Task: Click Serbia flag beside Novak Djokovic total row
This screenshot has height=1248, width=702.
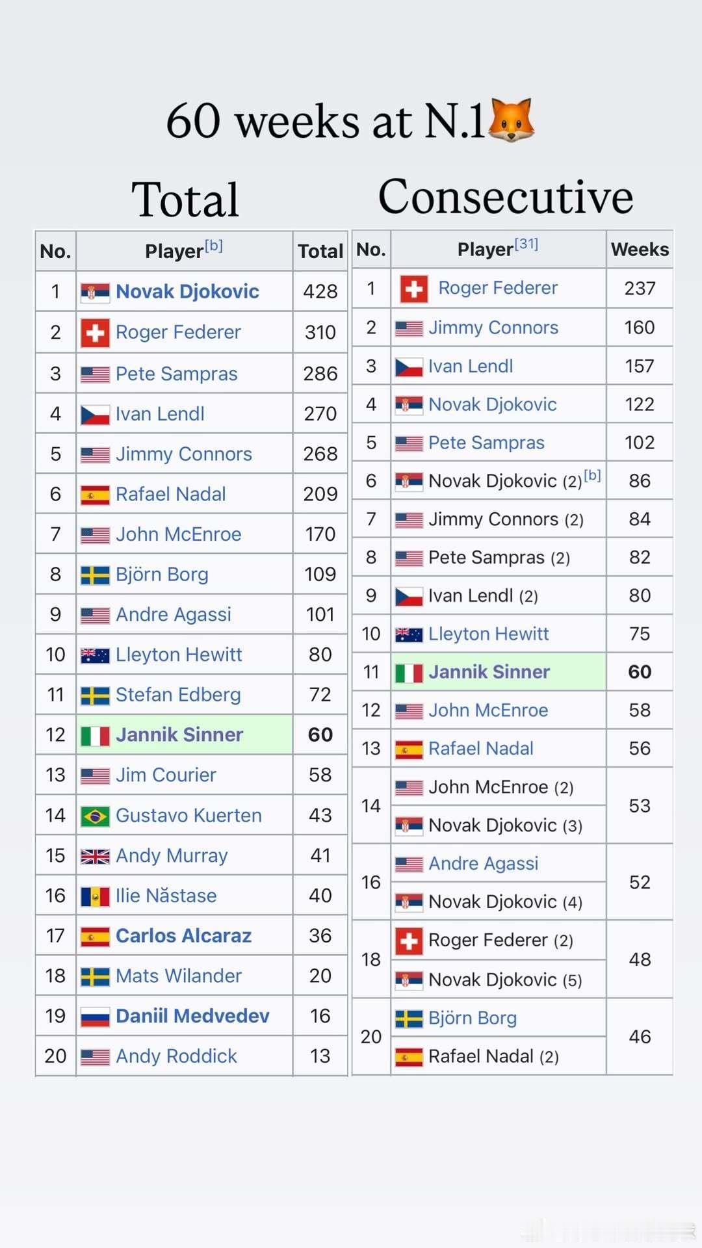Action: [95, 292]
